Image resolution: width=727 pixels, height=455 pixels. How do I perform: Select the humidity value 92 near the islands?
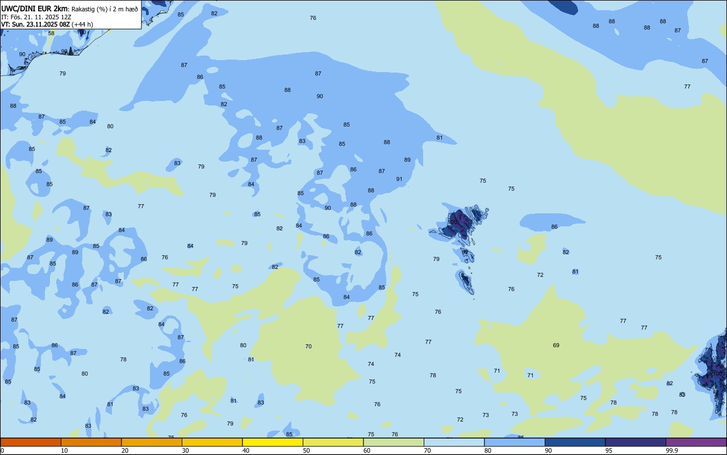pyautogui.click(x=465, y=252)
